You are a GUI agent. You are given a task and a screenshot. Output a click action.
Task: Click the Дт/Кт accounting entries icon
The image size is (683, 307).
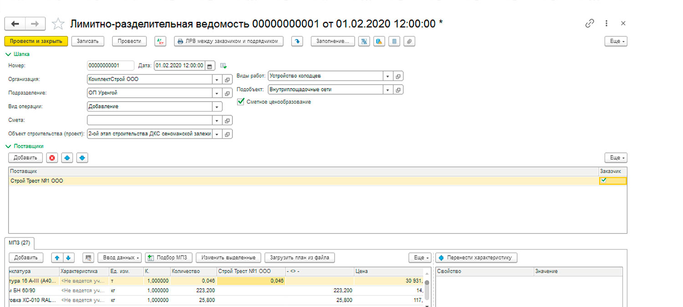(x=160, y=41)
